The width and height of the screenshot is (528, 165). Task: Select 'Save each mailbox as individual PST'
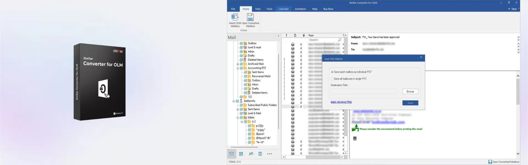[x=332, y=72]
